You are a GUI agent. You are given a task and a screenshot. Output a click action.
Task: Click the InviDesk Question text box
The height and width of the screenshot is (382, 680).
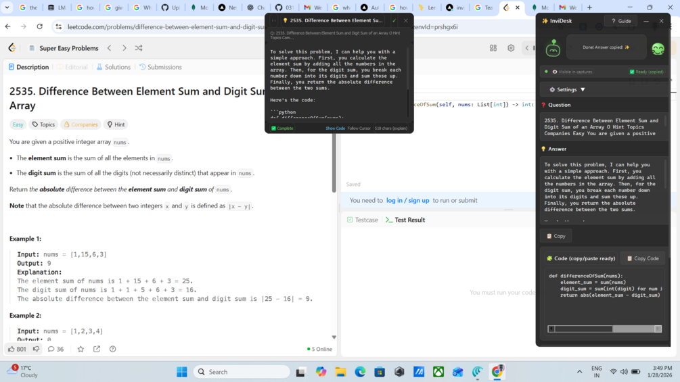603,127
